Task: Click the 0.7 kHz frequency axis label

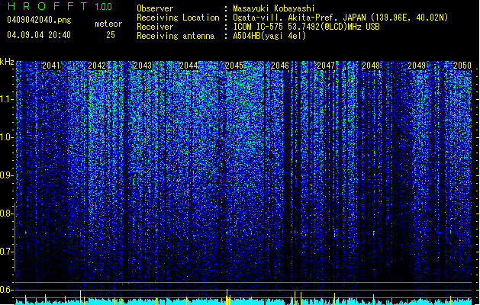Action: click(6, 252)
